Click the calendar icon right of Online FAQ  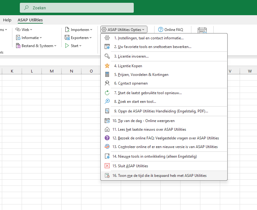point(202,30)
